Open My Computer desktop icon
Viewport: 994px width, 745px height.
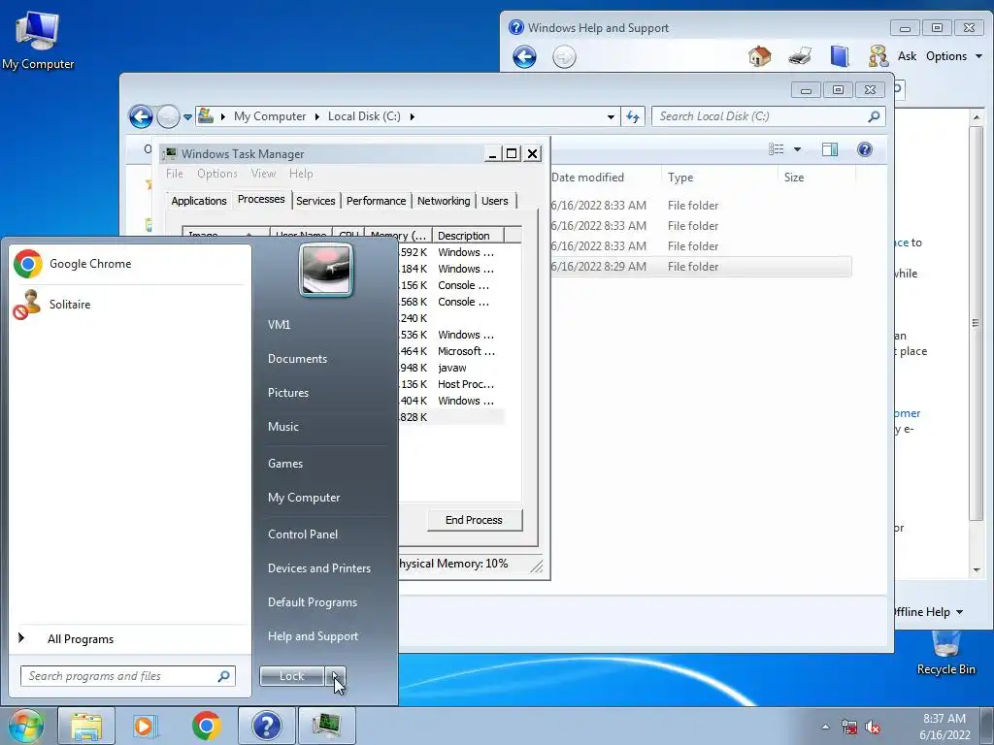[x=38, y=41]
